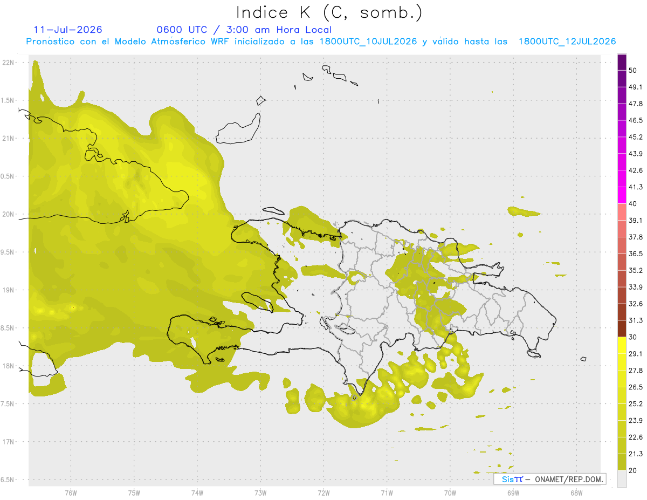Click the "35.2" color scale value
This screenshot has height=500, width=647.
[x=636, y=270]
